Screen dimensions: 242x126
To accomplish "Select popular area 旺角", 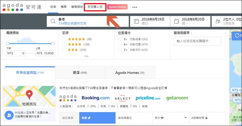I will [103, 106].
